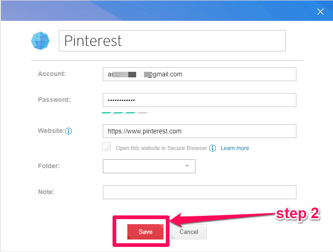Open the Learn more link

point(235,148)
